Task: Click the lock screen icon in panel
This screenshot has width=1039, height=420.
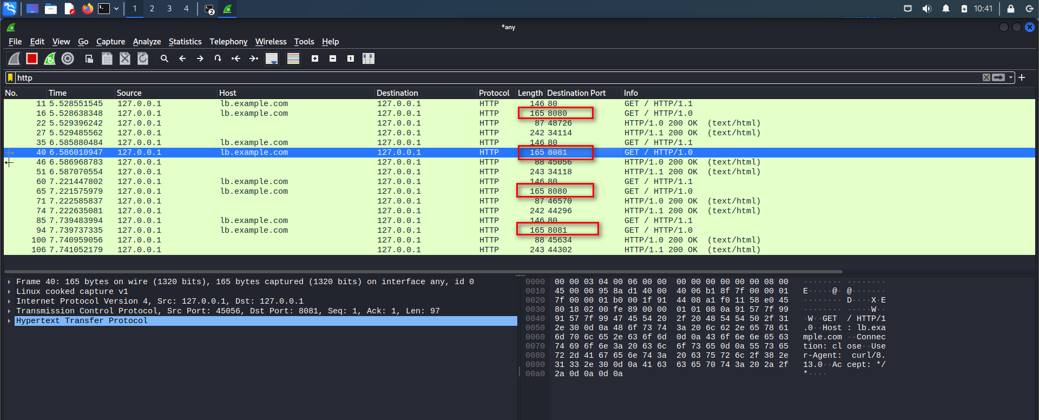Action: pos(1010,9)
